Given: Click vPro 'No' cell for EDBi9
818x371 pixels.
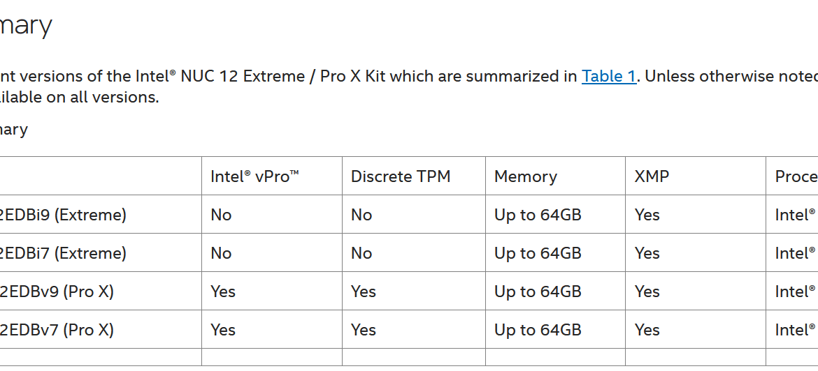Looking at the screenshot, I should [x=221, y=215].
